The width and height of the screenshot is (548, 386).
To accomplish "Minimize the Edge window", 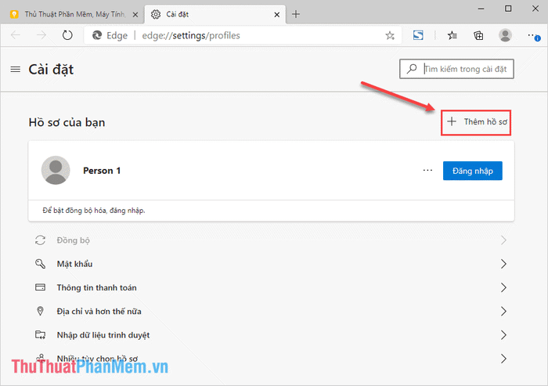I will 481,9.
